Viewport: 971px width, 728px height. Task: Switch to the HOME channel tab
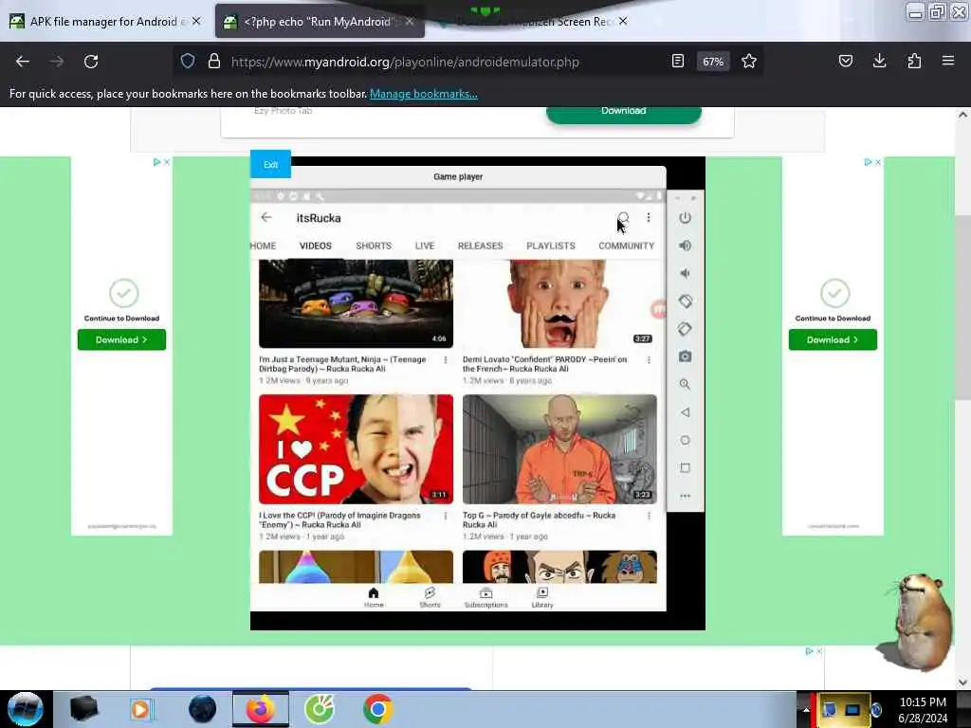coord(264,246)
